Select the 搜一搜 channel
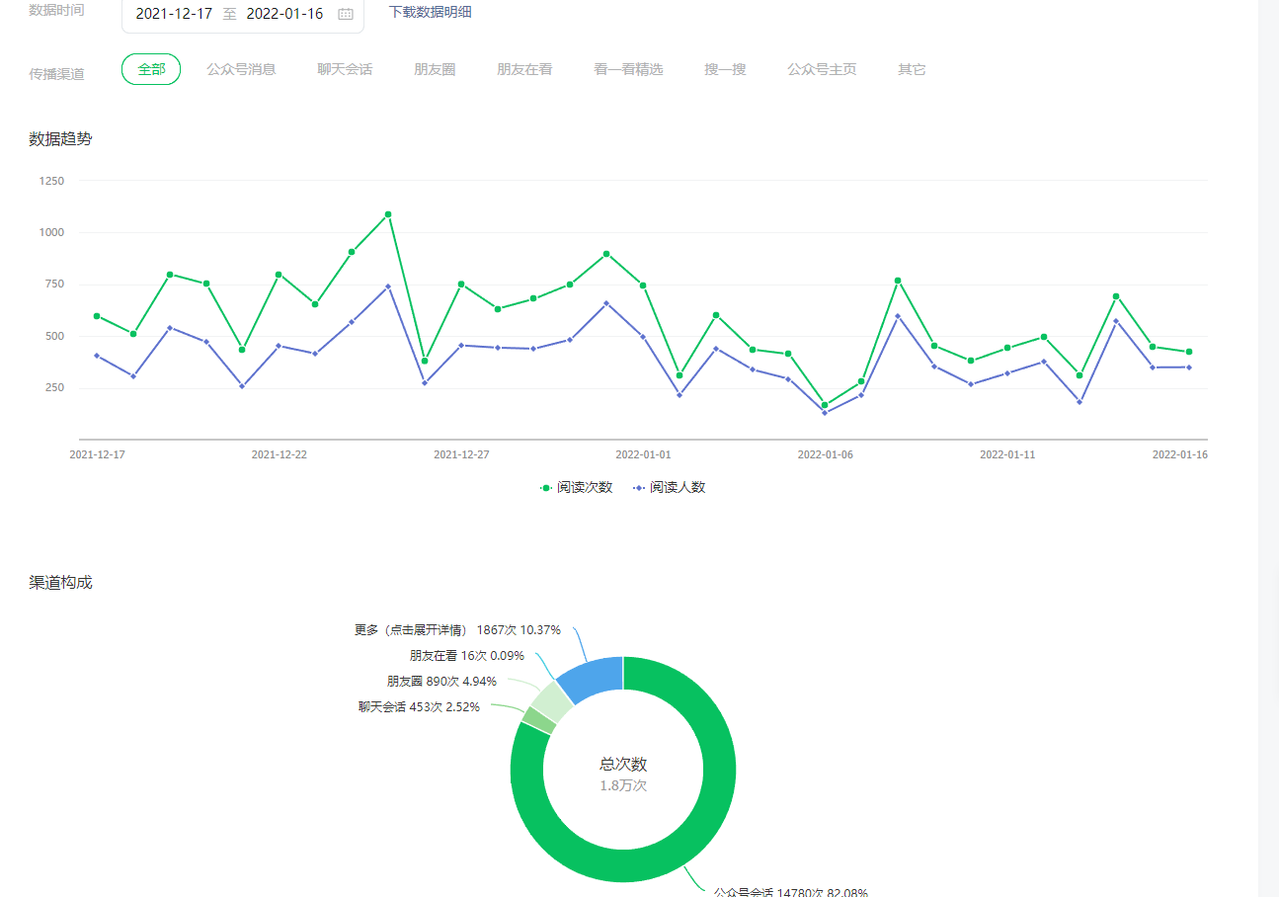 pos(725,69)
